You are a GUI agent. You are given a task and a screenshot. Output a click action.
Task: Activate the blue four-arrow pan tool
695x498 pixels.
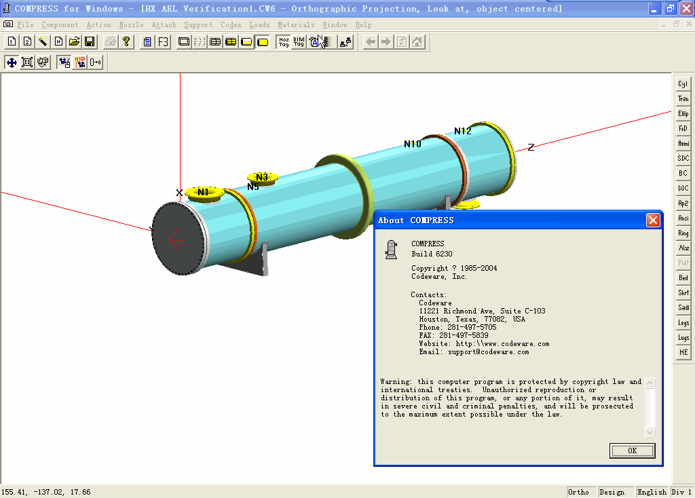(12, 62)
